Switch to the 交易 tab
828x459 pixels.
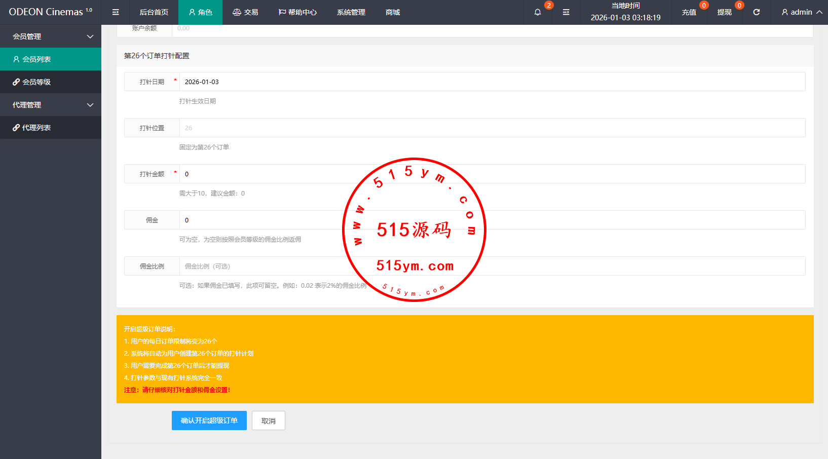pos(246,12)
